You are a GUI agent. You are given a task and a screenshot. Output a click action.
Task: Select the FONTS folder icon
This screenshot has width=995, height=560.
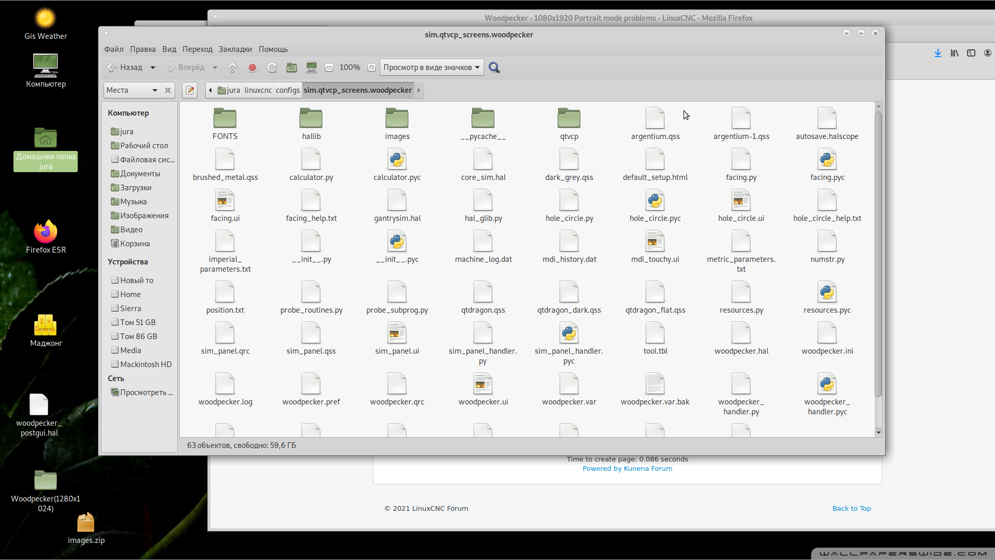225,118
